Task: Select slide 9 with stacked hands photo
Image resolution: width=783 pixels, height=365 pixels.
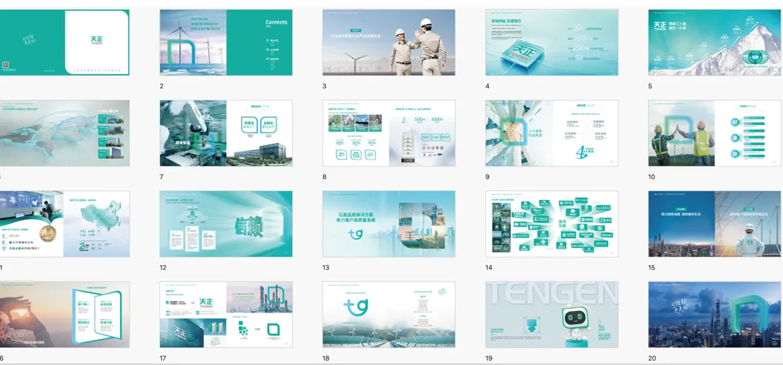Action: 552,133
